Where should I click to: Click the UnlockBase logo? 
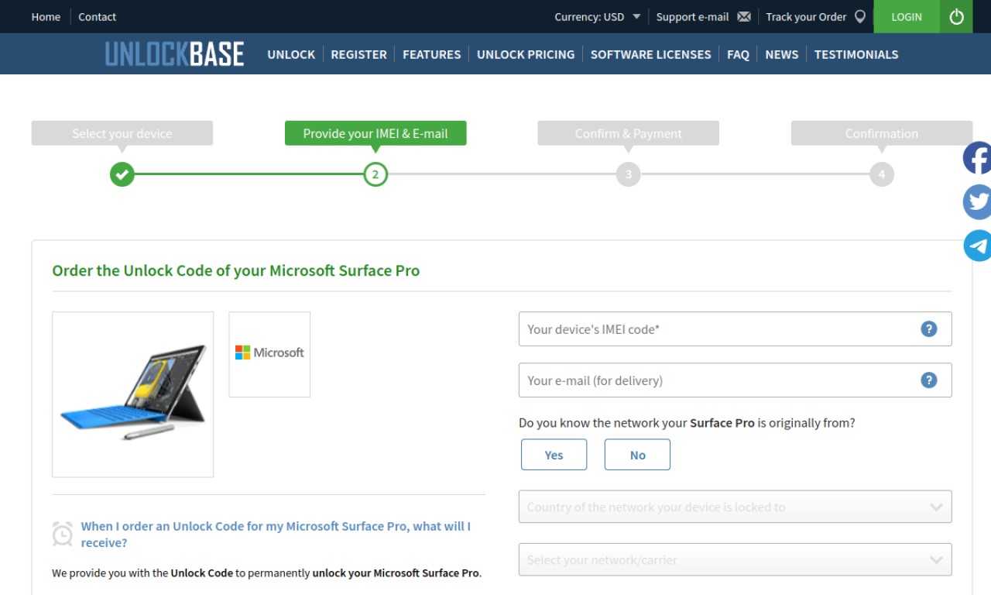[175, 54]
